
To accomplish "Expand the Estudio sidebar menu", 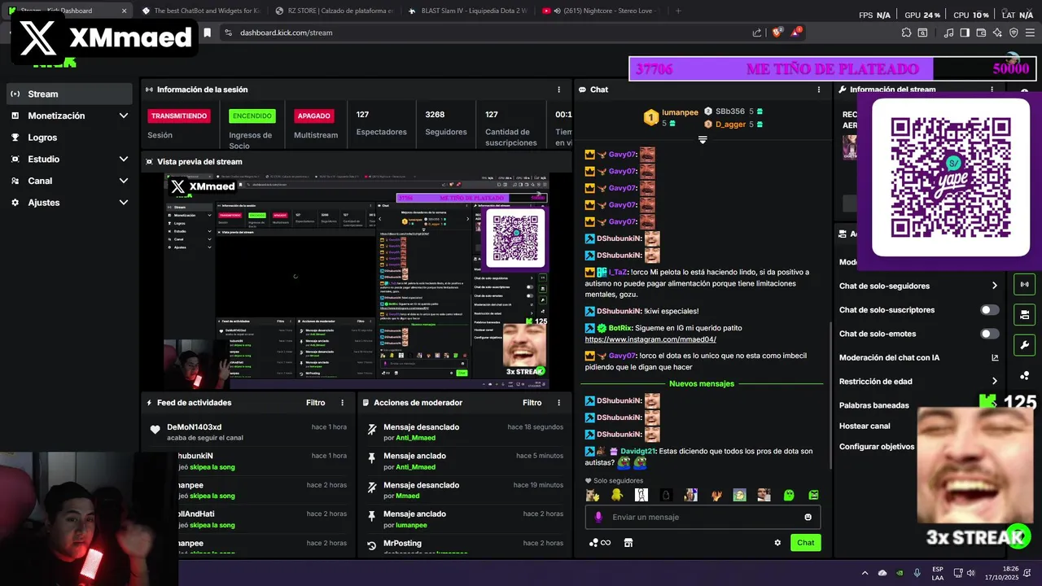I will 68,159.
